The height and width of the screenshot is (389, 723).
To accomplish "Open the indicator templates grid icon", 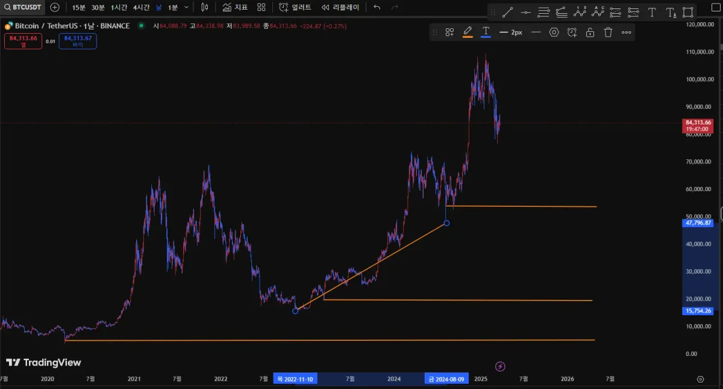I will [x=261, y=7].
